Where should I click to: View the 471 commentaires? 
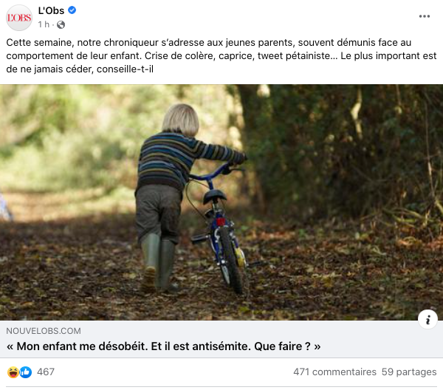334,372
